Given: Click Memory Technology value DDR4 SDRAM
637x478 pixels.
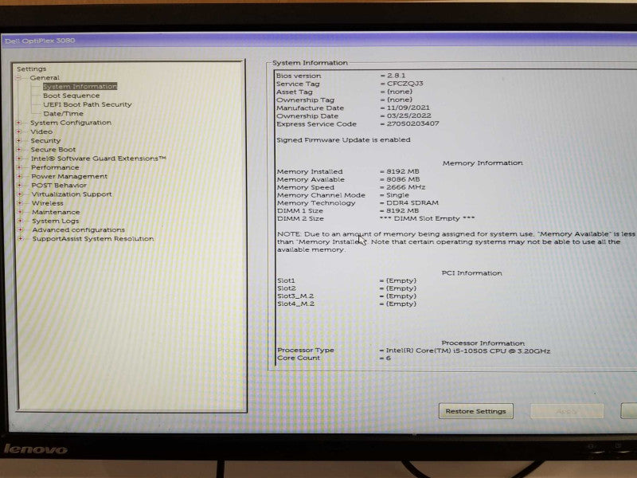Looking at the screenshot, I should click(412, 203).
